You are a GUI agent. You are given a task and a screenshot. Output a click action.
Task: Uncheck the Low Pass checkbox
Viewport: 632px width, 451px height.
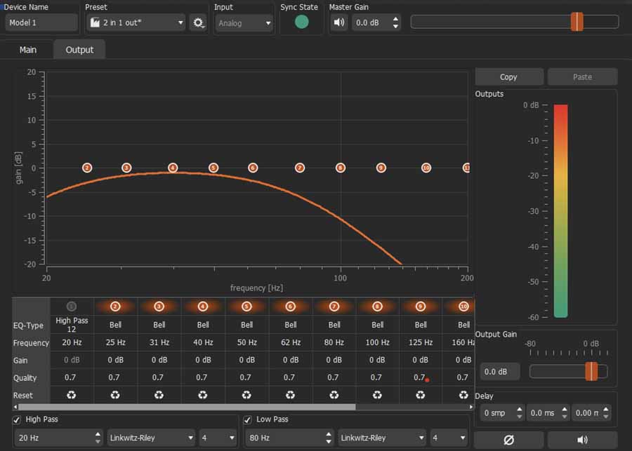pos(247,420)
